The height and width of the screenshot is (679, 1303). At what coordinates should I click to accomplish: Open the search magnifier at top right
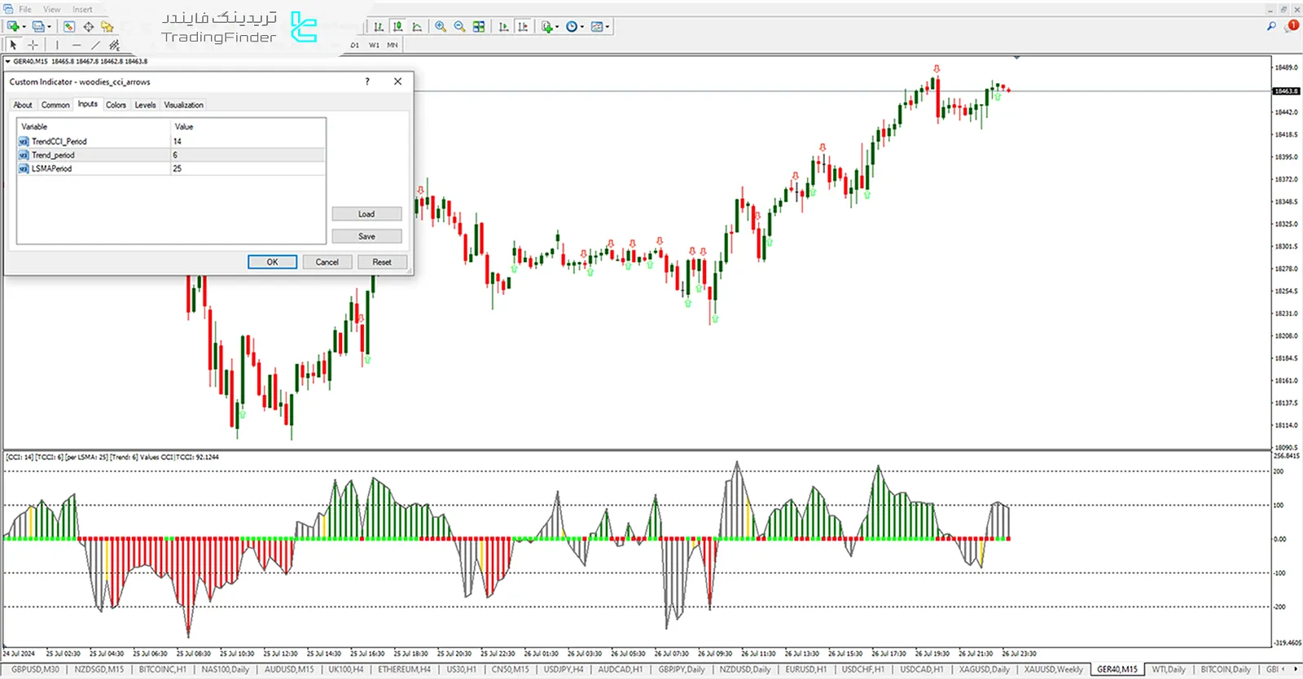click(x=1271, y=27)
